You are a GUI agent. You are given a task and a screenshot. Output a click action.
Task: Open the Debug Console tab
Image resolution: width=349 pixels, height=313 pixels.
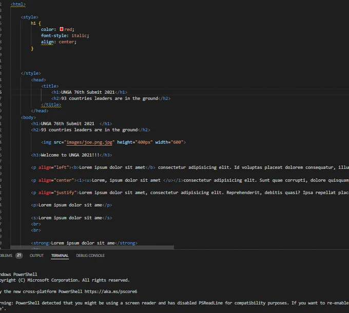click(x=90, y=256)
